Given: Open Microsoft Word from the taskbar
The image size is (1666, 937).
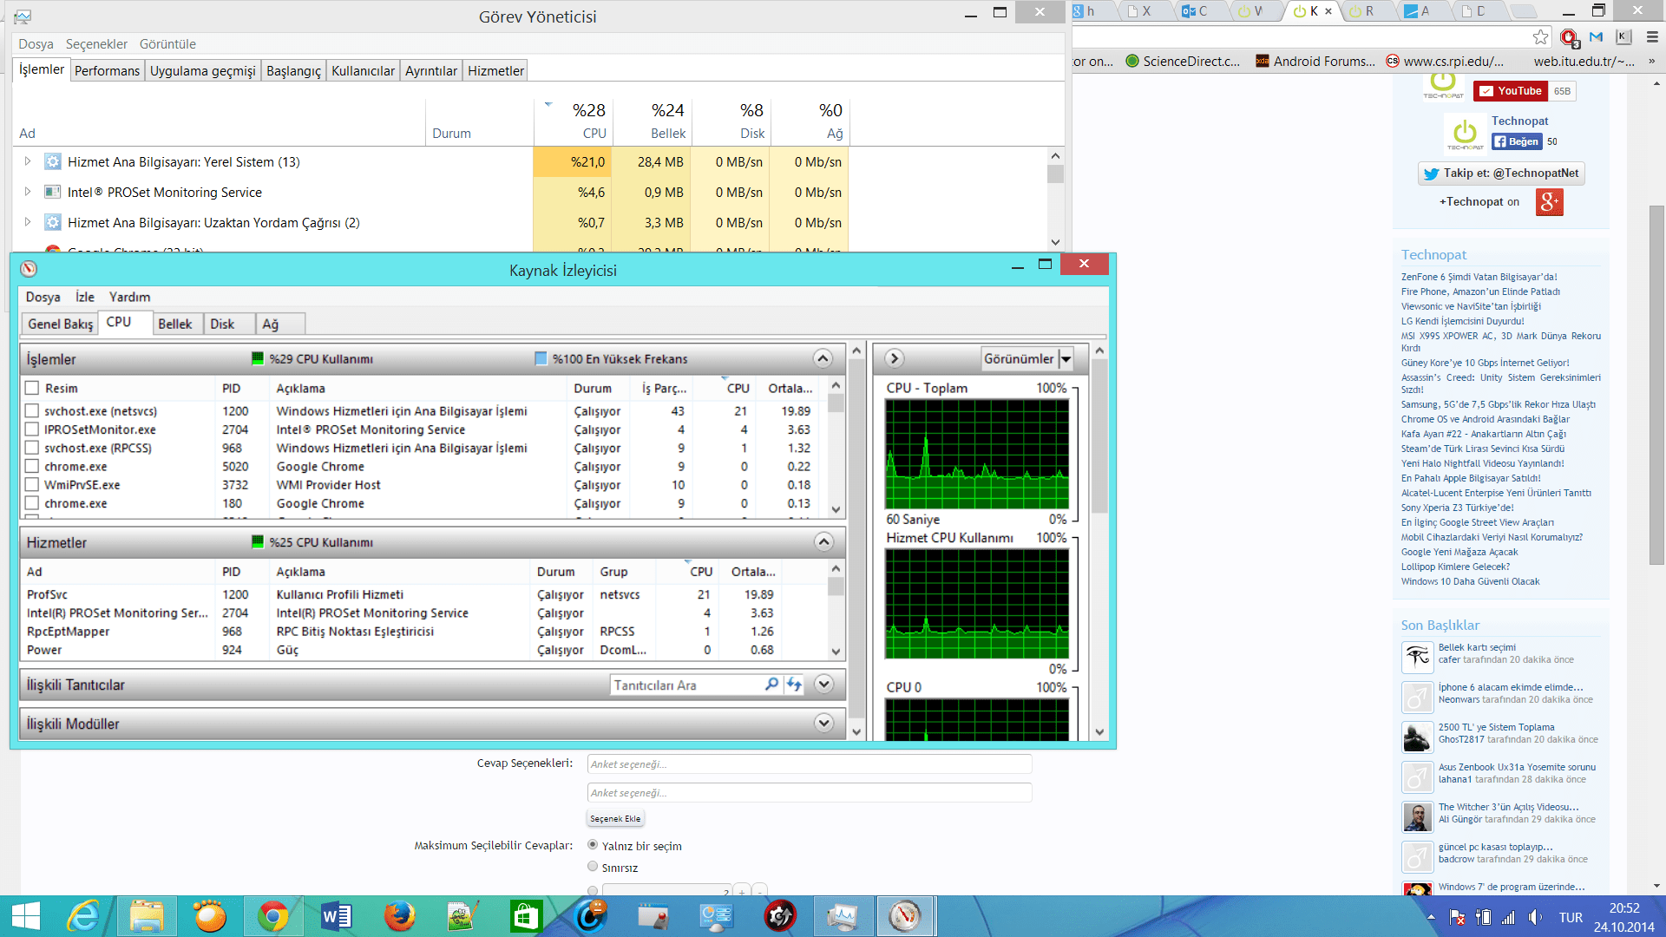Looking at the screenshot, I should click(336, 916).
